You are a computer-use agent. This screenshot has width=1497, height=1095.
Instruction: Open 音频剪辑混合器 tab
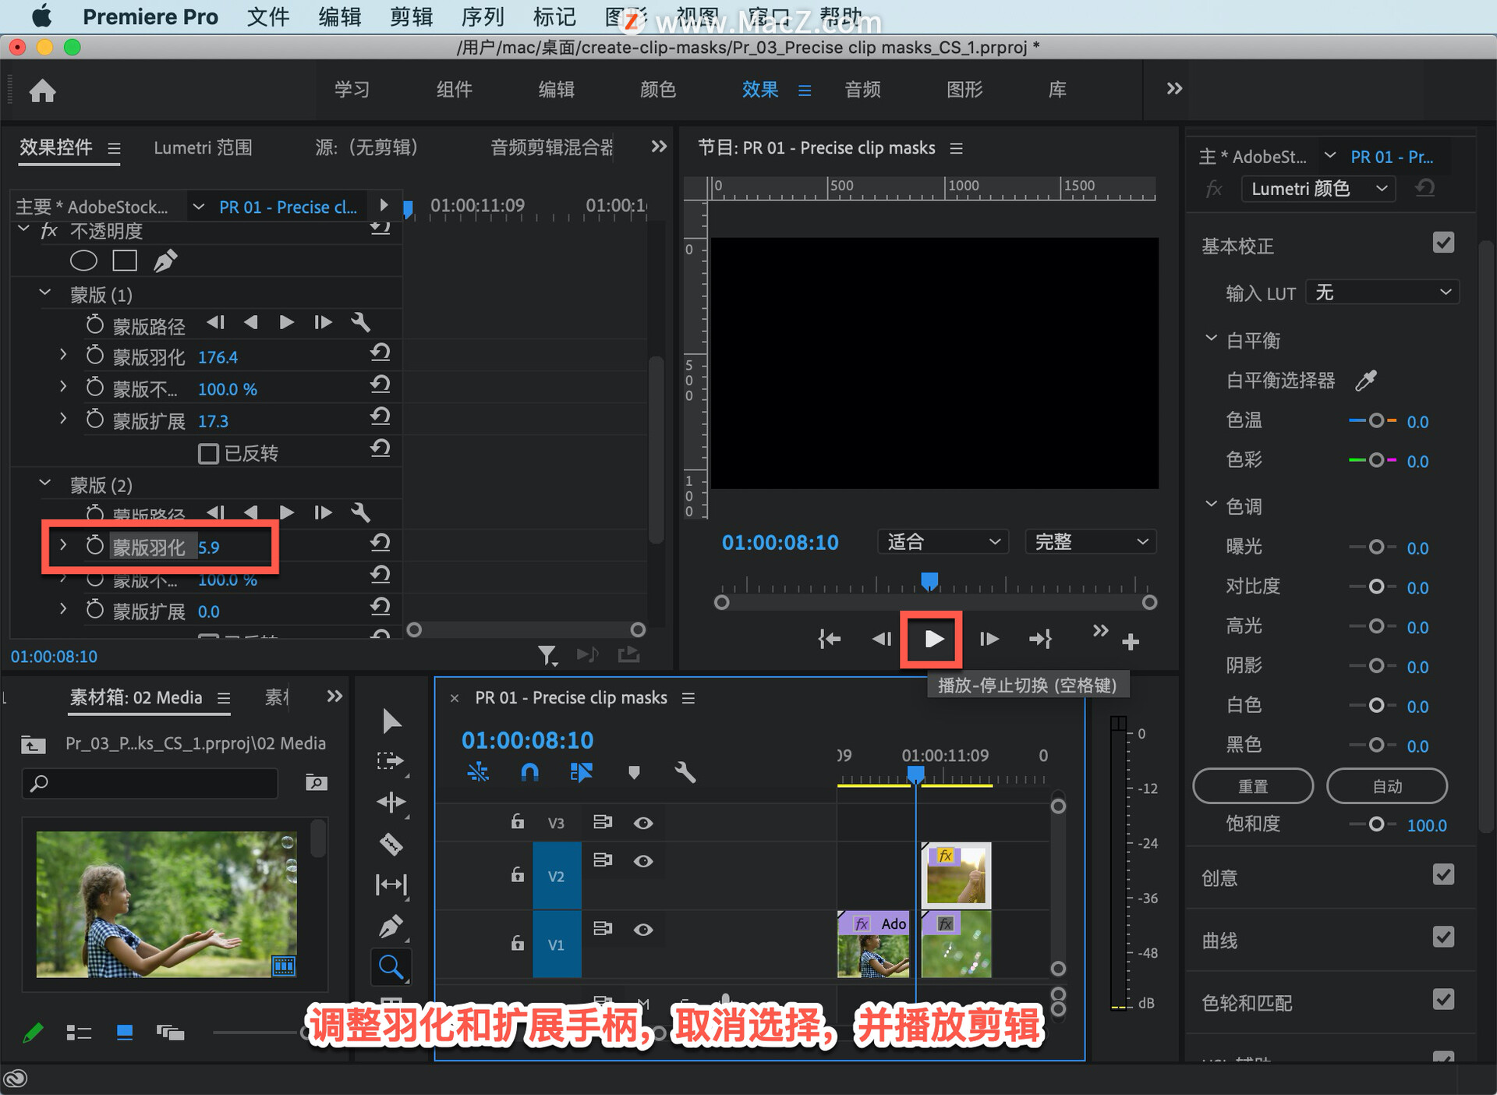pos(551,147)
